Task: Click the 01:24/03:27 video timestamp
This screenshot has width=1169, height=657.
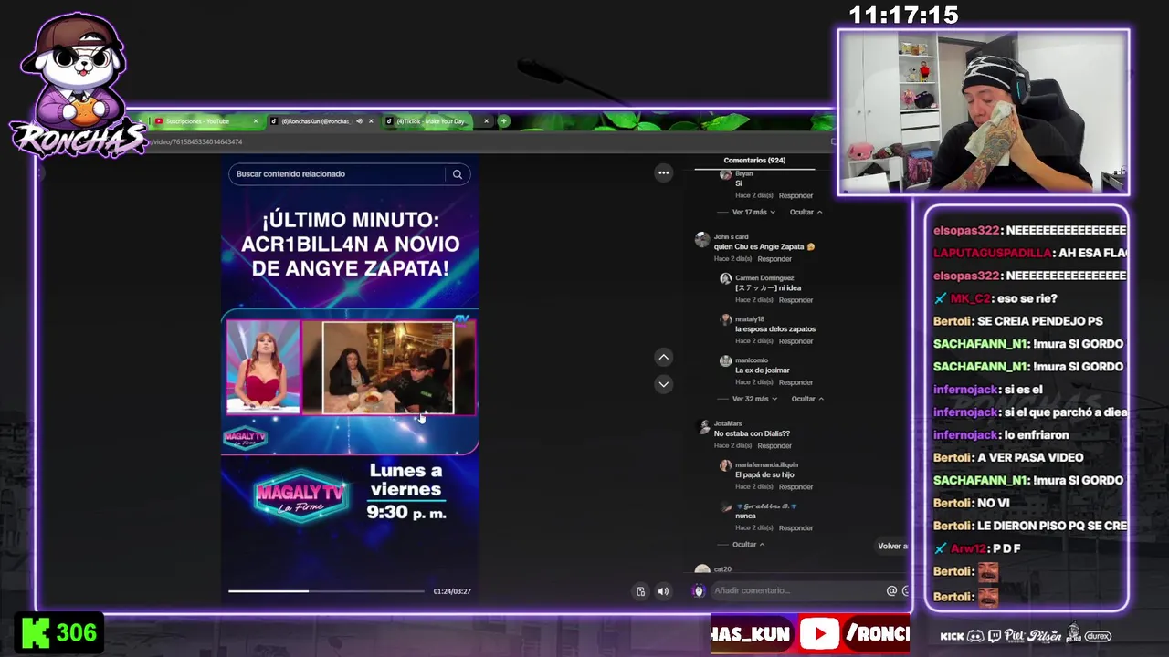Action: click(x=452, y=591)
